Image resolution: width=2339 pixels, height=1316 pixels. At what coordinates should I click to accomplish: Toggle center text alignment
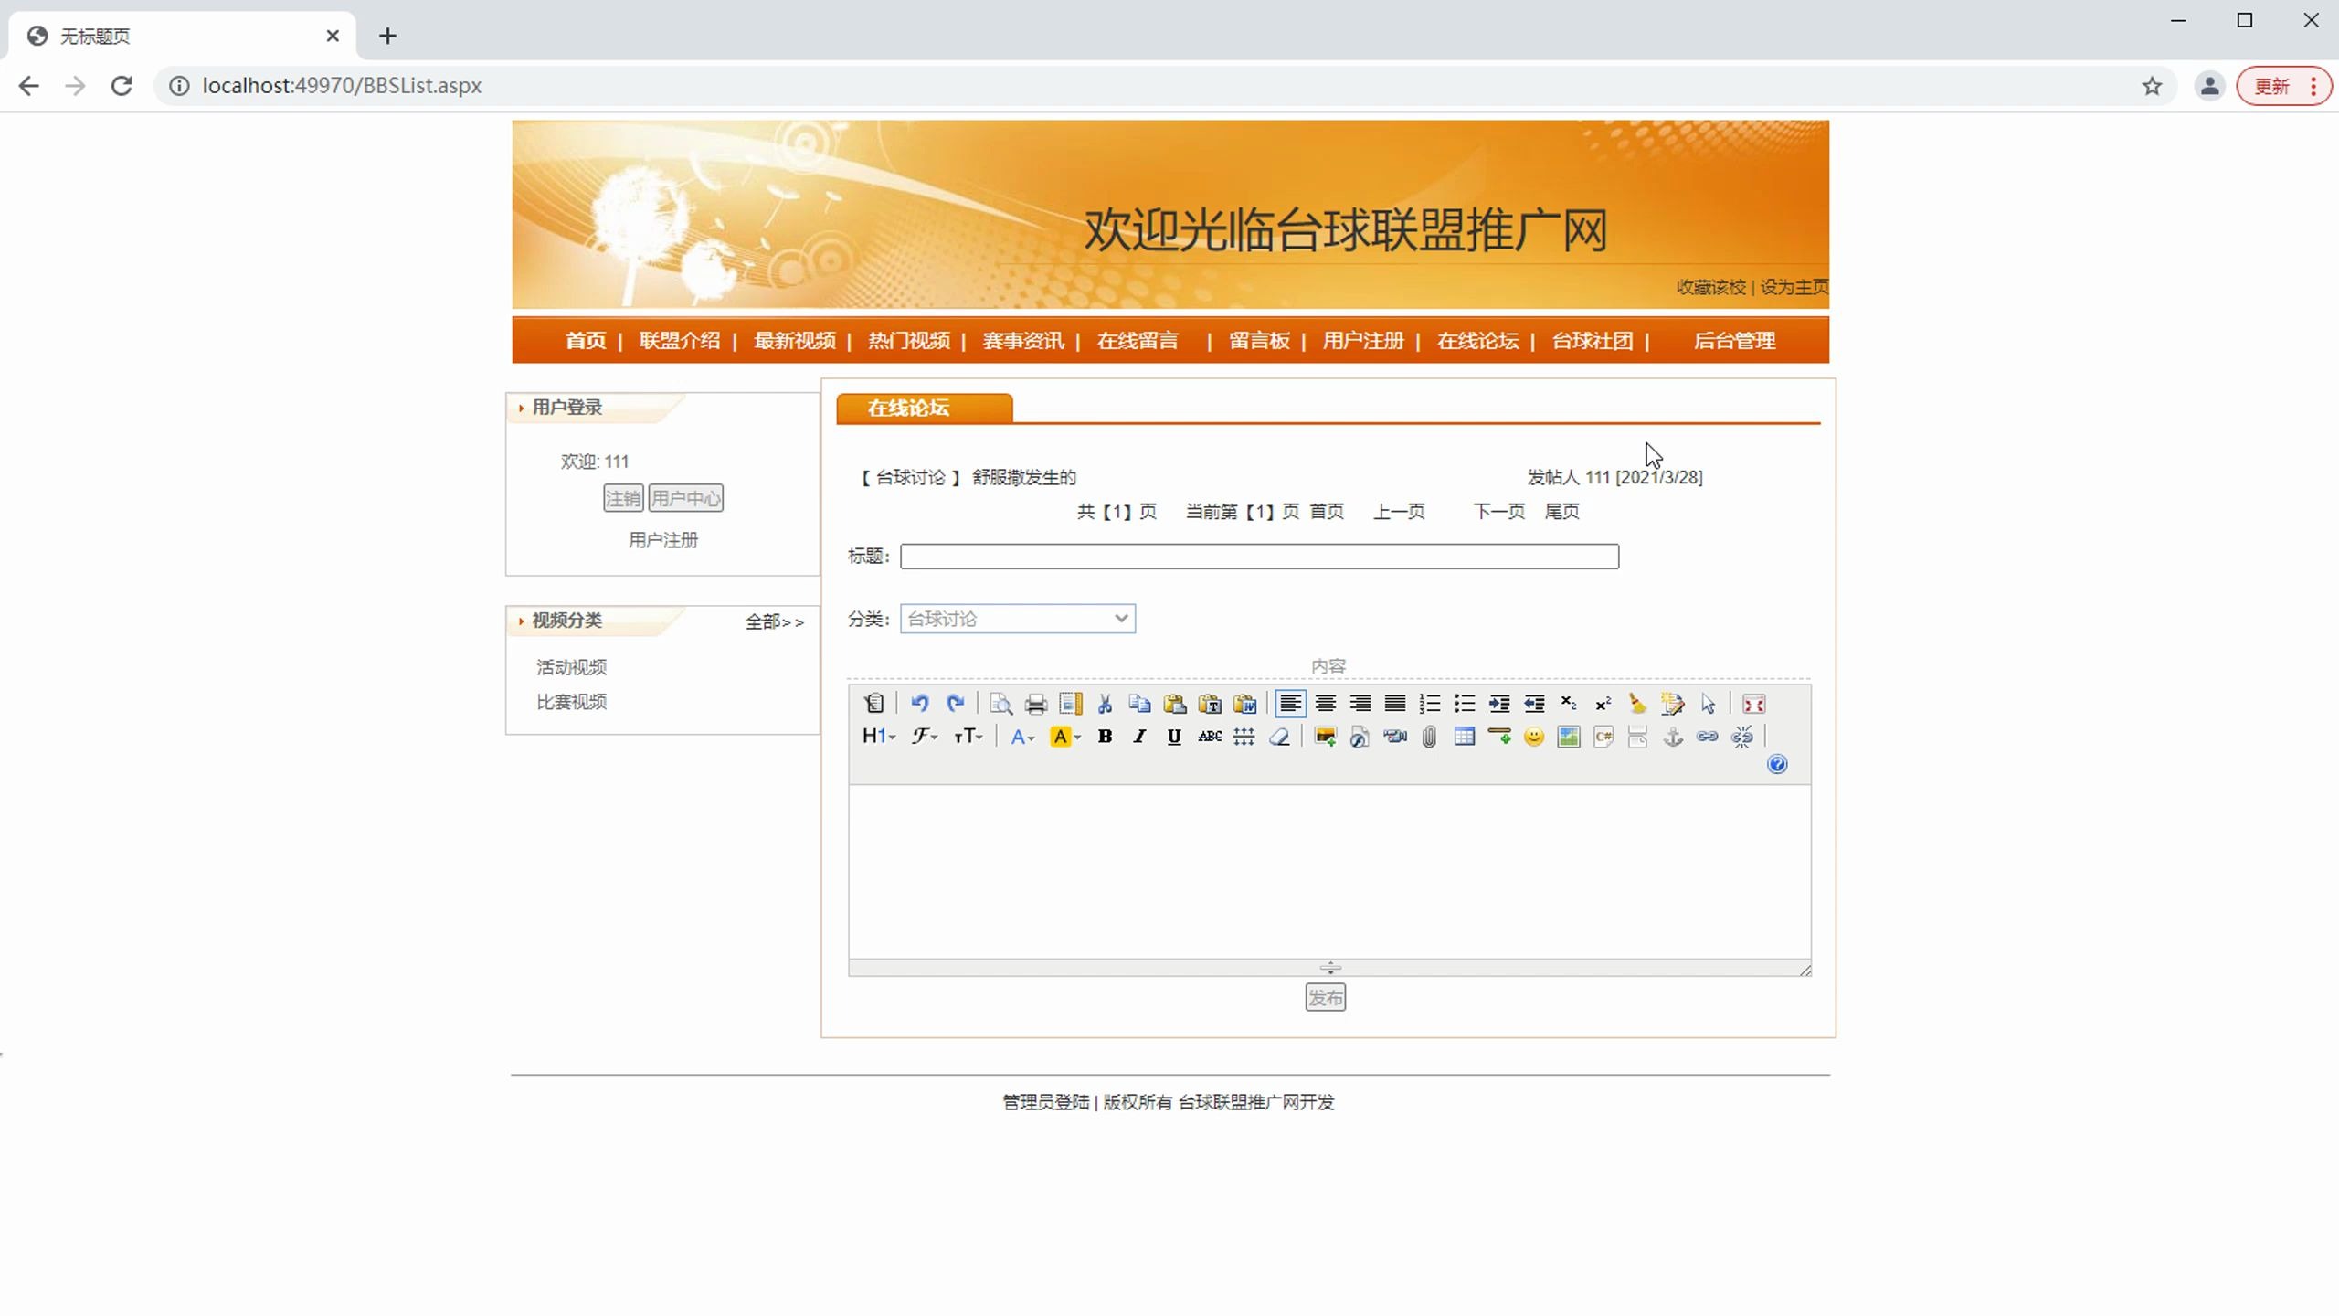pyautogui.click(x=1325, y=703)
